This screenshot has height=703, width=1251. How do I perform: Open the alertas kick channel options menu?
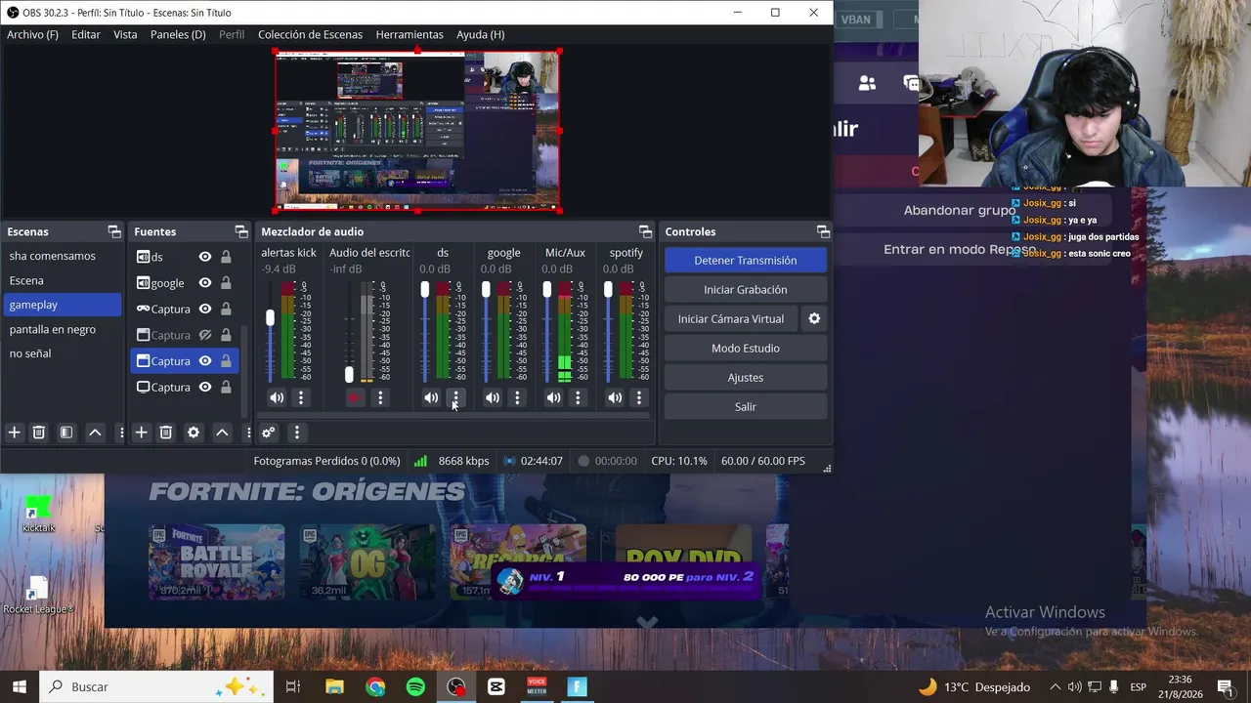301,397
